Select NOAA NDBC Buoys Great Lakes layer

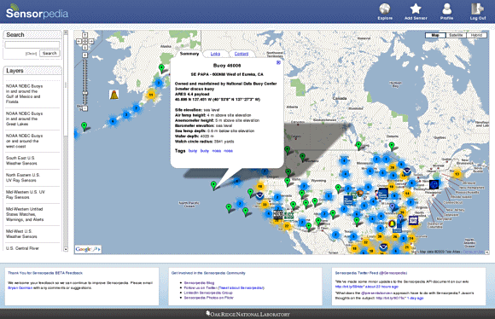tap(24, 119)
